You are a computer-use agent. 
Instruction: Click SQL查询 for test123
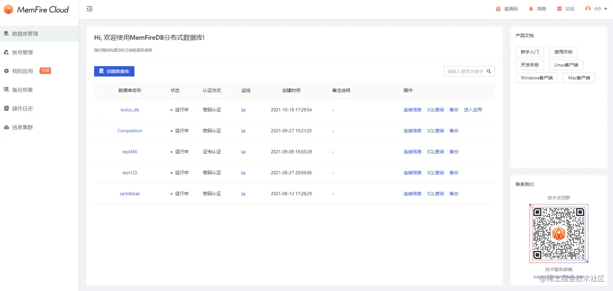[435, 172]
